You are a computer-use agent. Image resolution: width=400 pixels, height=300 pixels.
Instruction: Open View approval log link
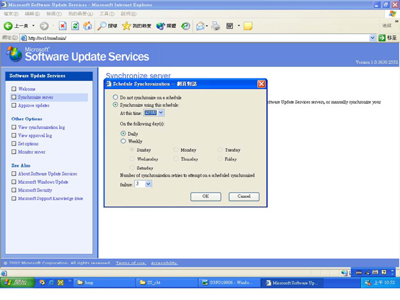[35, 135]
